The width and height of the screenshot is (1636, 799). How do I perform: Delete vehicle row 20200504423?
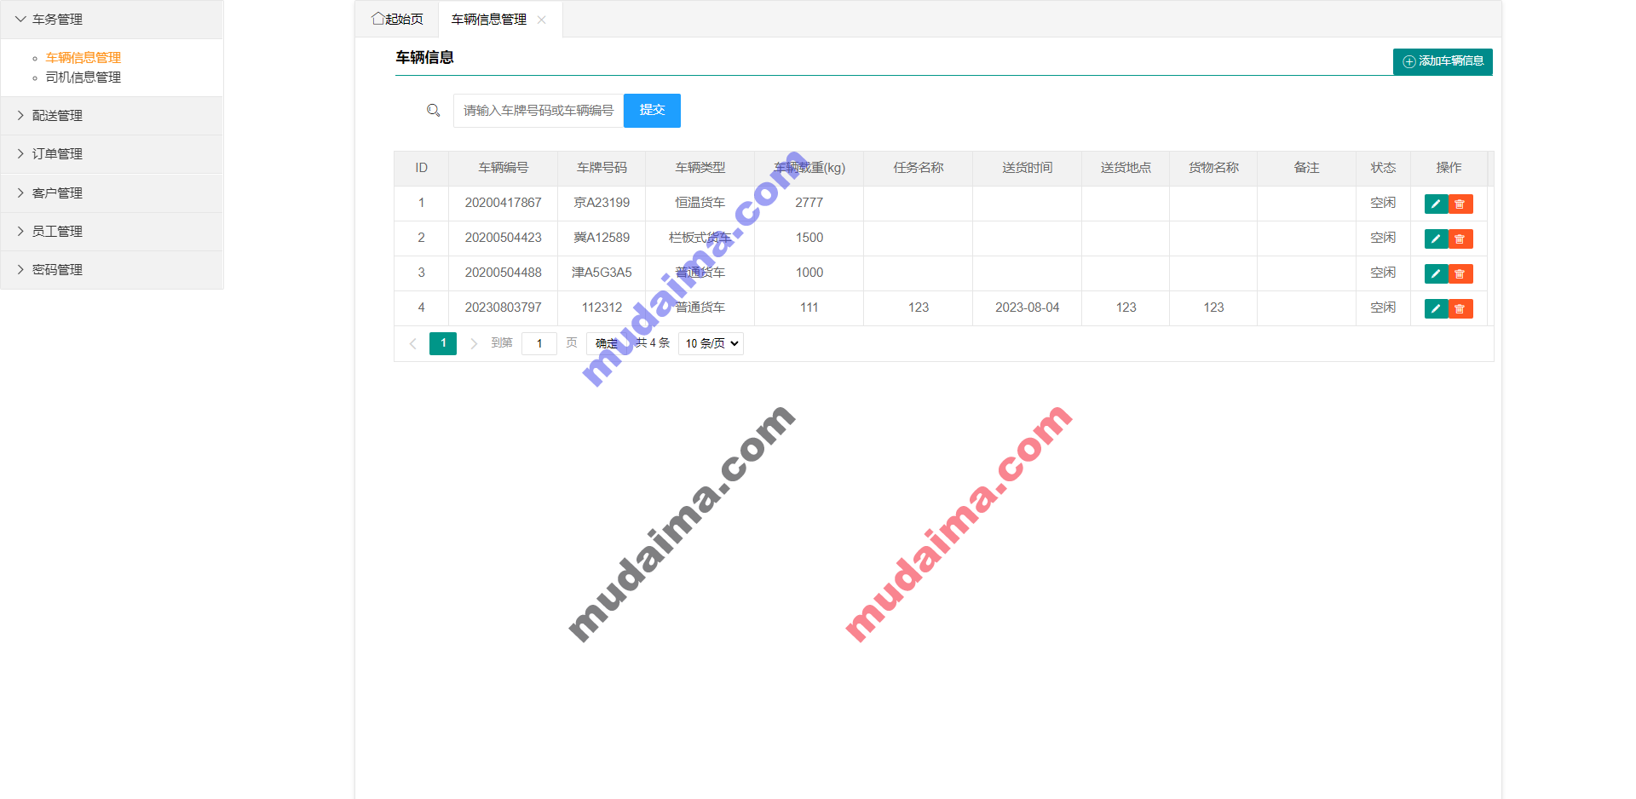click(x=1460, y=239)
